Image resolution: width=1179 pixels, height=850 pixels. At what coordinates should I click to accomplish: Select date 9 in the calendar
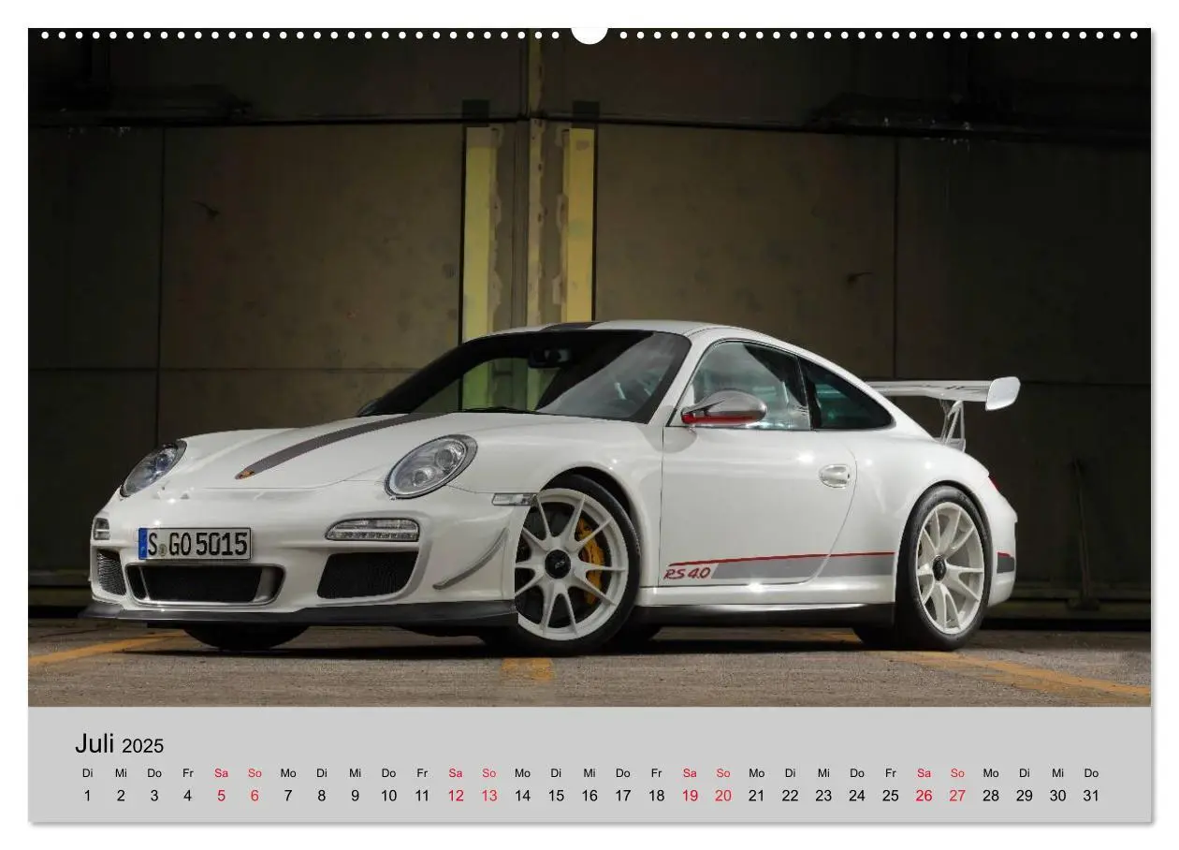tap(356, 796)
